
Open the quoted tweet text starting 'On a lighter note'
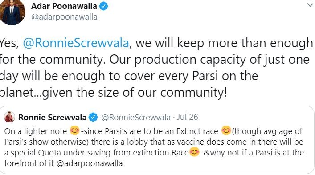click(x=154, y=147)
